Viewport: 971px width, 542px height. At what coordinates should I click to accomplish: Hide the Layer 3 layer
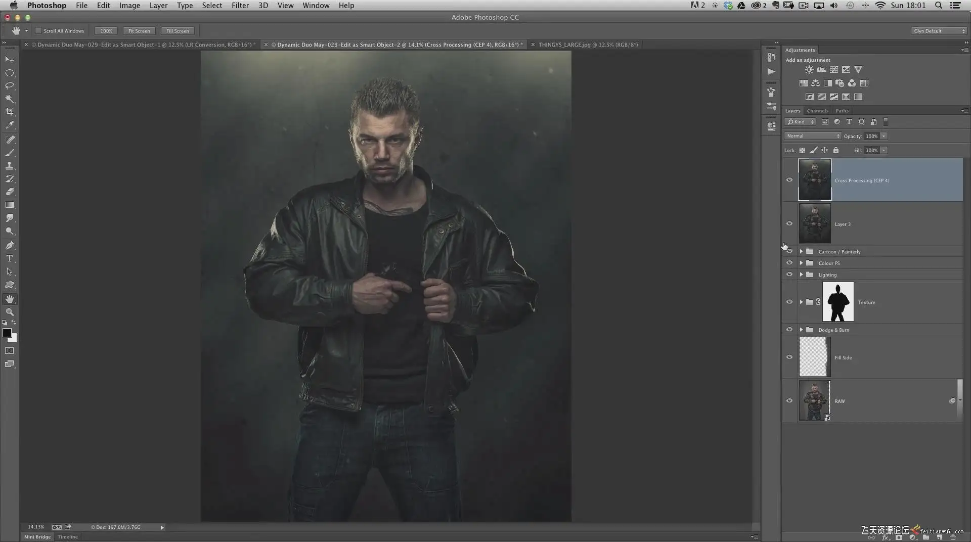tap(789, 223)
